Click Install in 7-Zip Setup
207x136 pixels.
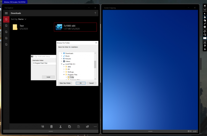click(x=48, y=77)
